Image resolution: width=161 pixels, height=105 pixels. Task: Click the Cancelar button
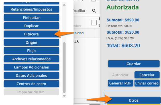tap(147, 75)
